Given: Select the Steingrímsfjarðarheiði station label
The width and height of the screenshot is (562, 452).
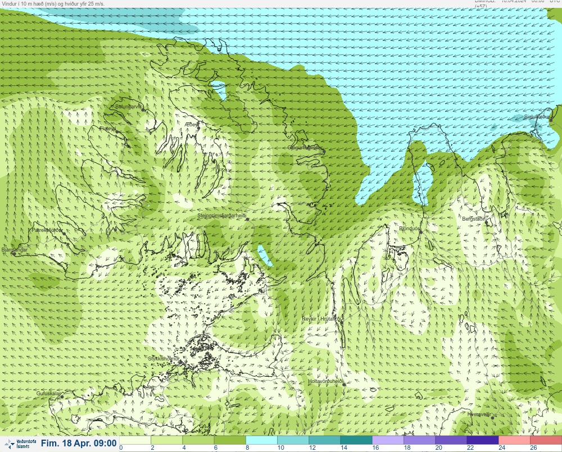Looking at the screenshot, I should 222,216.
